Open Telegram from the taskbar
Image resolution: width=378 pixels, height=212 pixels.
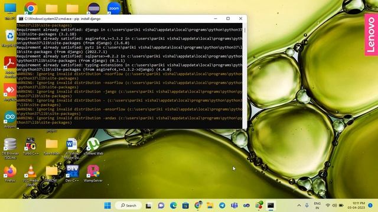pos(222,206)
